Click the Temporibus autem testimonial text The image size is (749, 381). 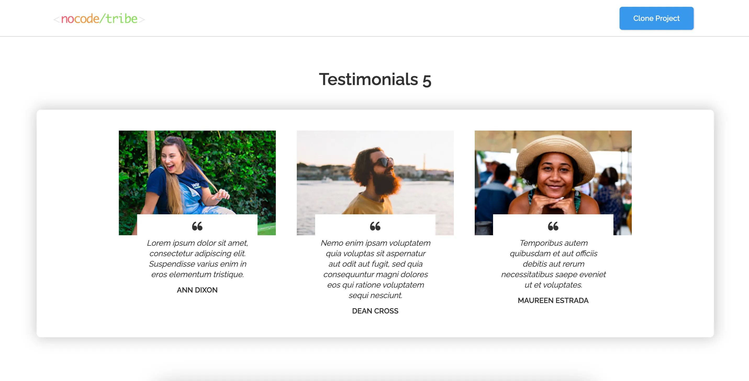pyautogui.click(x=553, y=264)
